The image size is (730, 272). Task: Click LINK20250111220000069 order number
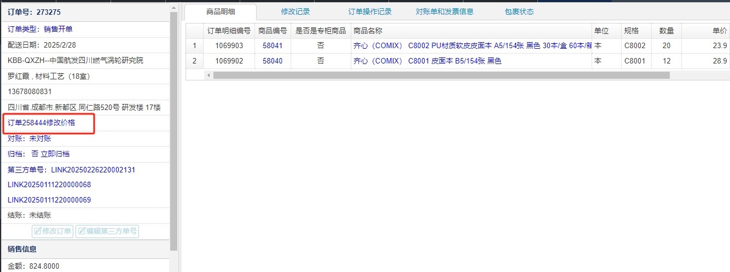click(49, 200)
